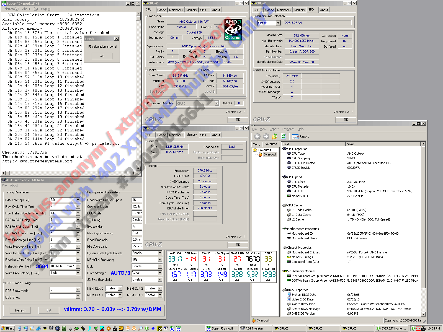
Task: Click OK in the CPU-Z SPD window
Action: [346, 120]
